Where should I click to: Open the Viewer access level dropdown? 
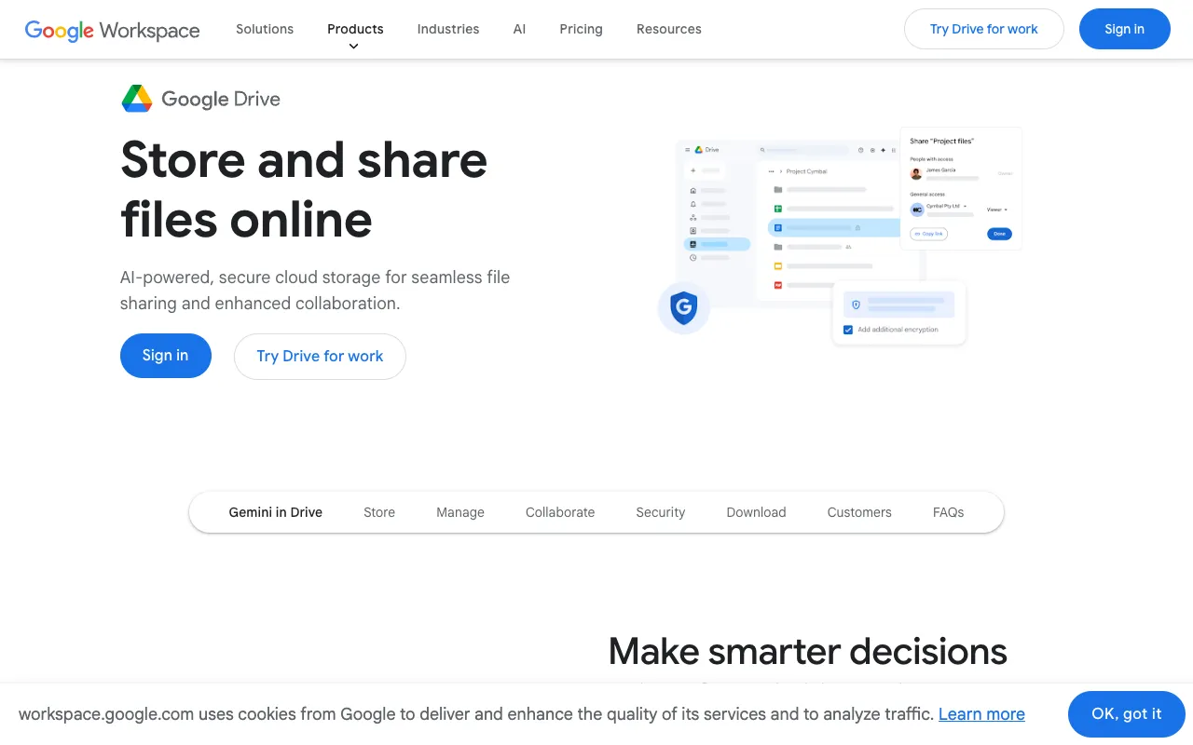point(997,210)
